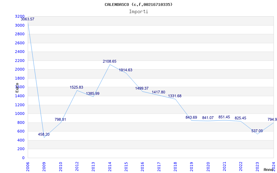Select the 2018 year axis label
Image resolution: width=277 pixels, height=173 pixels.
tap(176, 167)
